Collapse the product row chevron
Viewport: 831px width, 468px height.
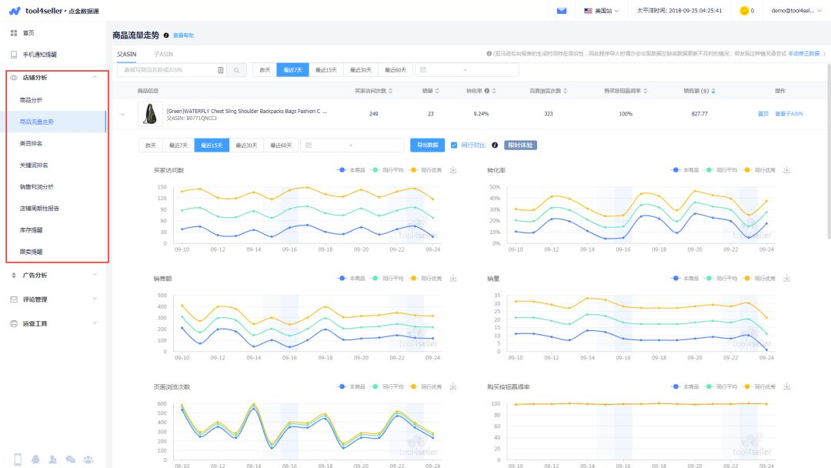click(122, 114)
